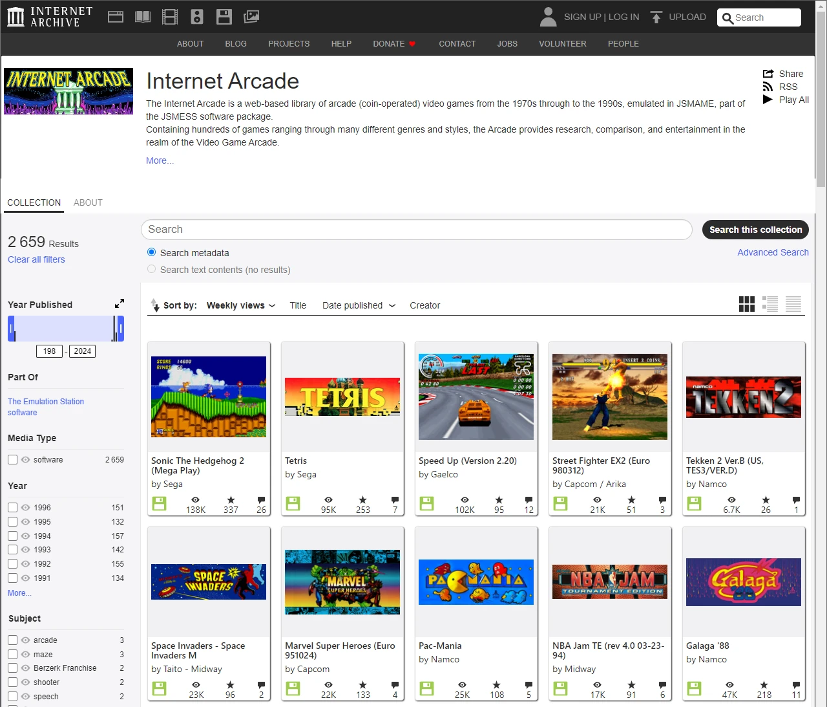This screenshot has width=827, height=707.
Task: Open DONATE in the navigation bar
Action: (394, 44)
